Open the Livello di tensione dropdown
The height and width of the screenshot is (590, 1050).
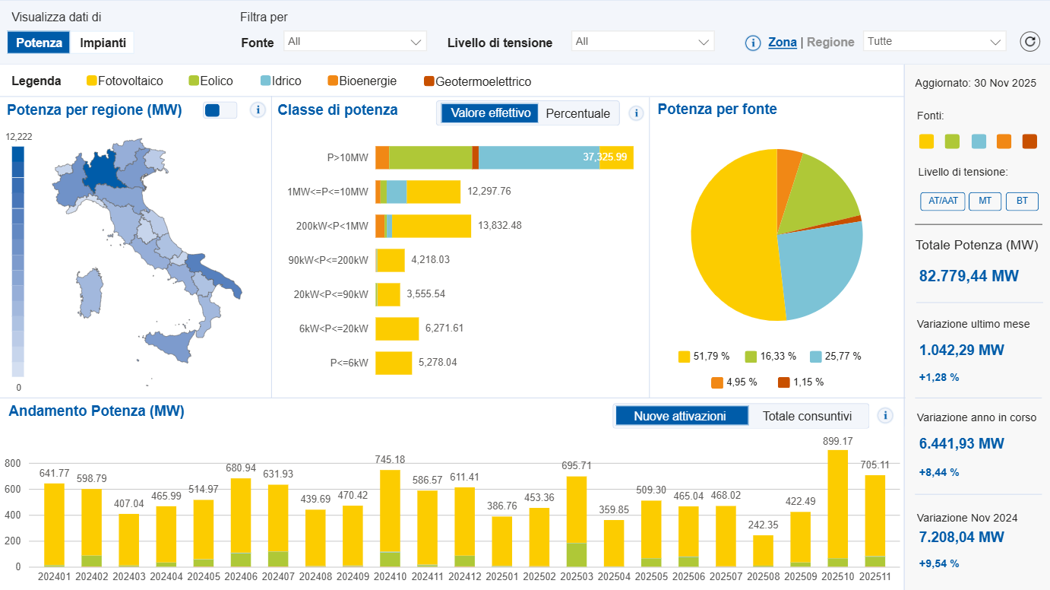click(x=642, y=41)
